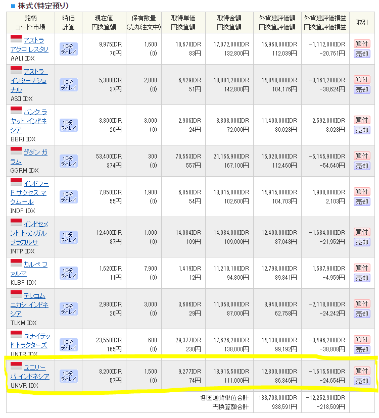Viewport: 379px width, 418px height.
Task: Click the 10分ディレイ badge in INTP row
Action: tap(69, 237)
